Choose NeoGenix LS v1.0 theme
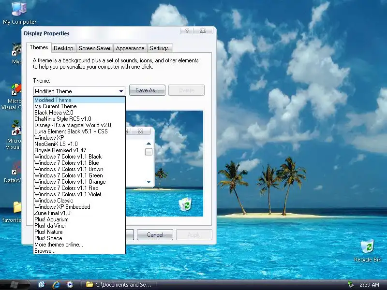Screen dimensions: 387x290 pos(79,144)
